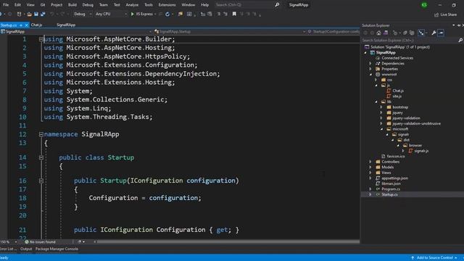
Task: Expand the Properties folder in Solution Explorer
Action: tap(370, 69)
